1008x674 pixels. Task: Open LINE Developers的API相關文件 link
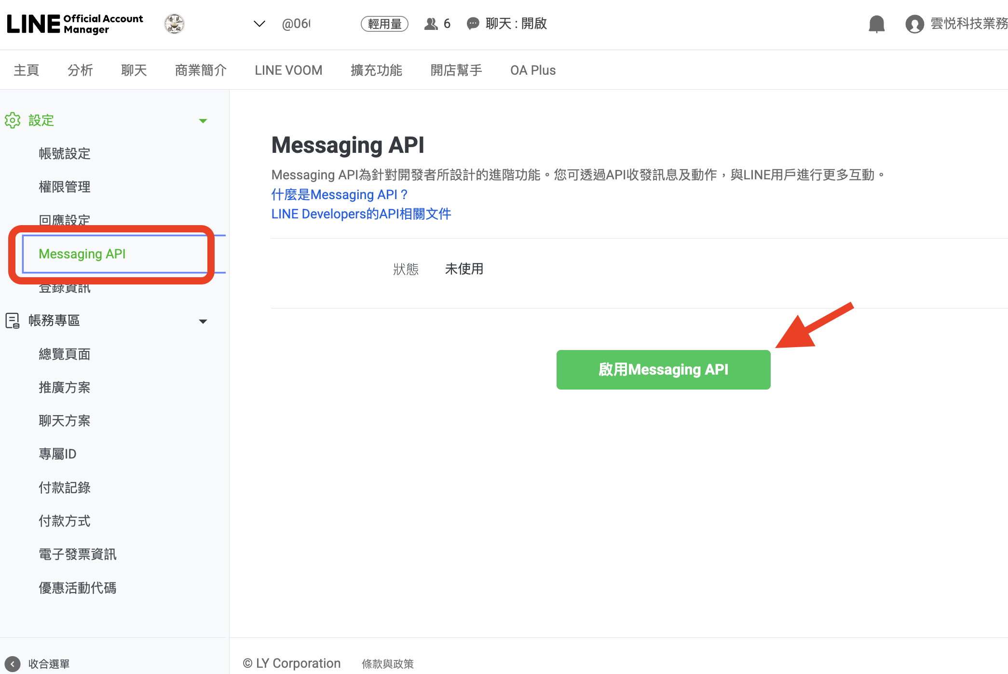[361, 214]
